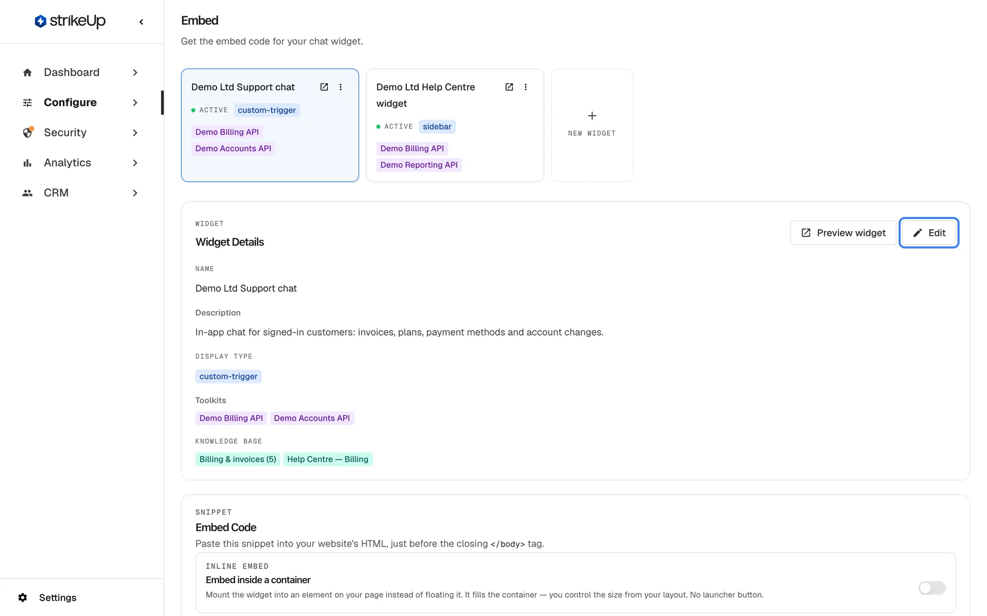Click the Settings gear icon
The width and height of the screenshot is (987, 616).
pyautogui.click(x=22, y=597)
